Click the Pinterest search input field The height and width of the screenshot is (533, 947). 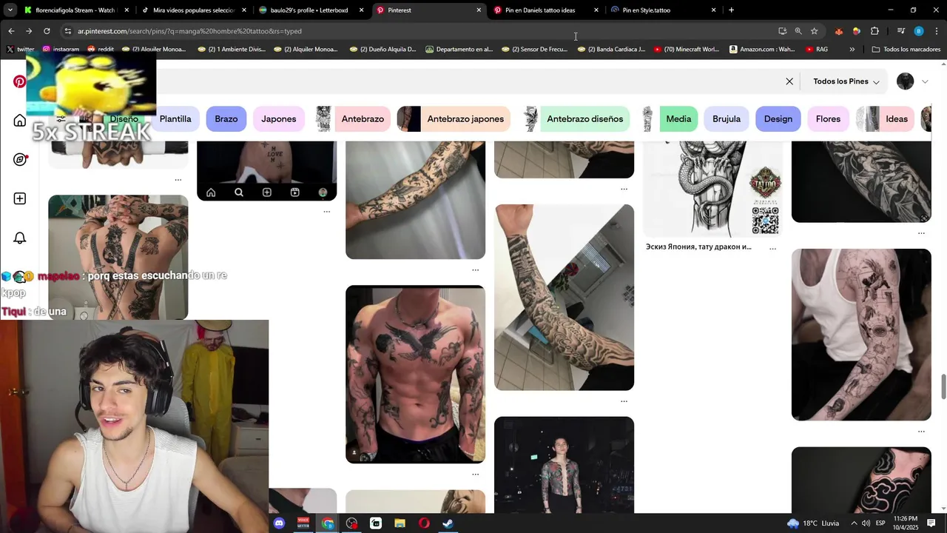pos(466,81)
